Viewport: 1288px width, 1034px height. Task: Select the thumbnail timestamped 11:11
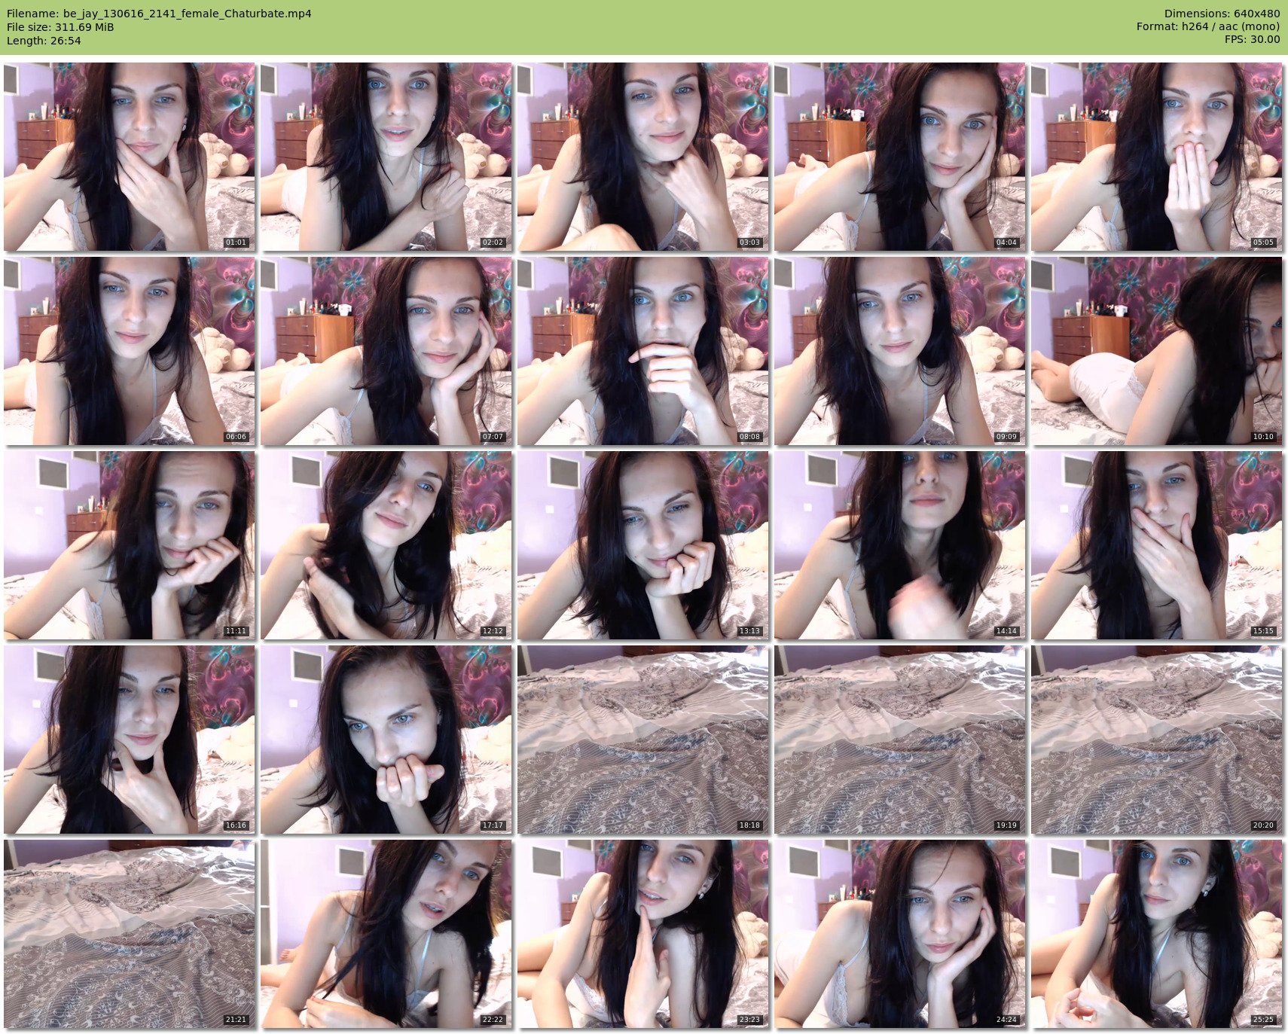129,545
